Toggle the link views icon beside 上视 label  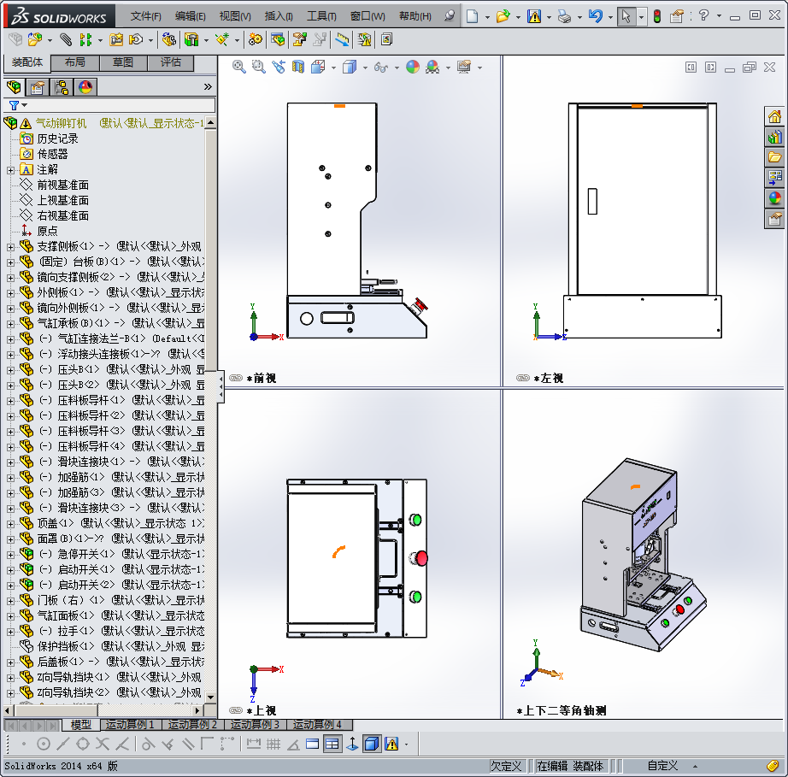(236, 710)
